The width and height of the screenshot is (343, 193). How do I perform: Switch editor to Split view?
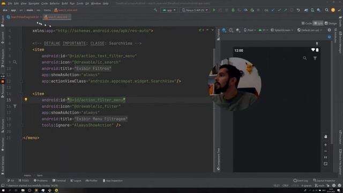(x=318, y=23)
